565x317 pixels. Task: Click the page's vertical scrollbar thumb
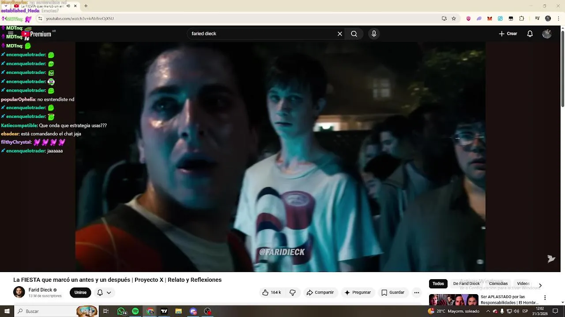click(563, 69)
